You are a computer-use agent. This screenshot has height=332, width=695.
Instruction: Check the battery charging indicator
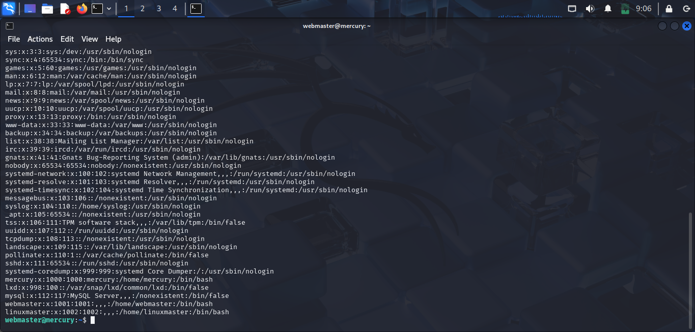[x=625, y=8]
